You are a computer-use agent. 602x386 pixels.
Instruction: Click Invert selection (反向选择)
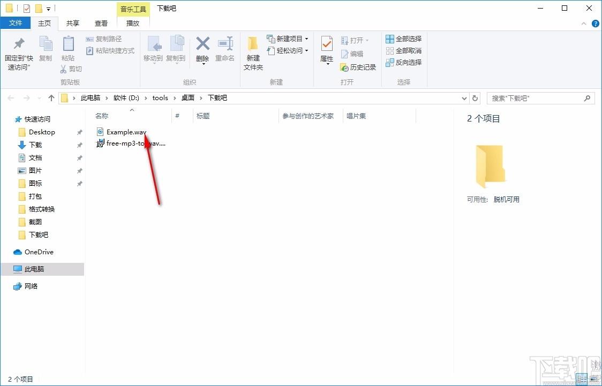click(403, 62)
